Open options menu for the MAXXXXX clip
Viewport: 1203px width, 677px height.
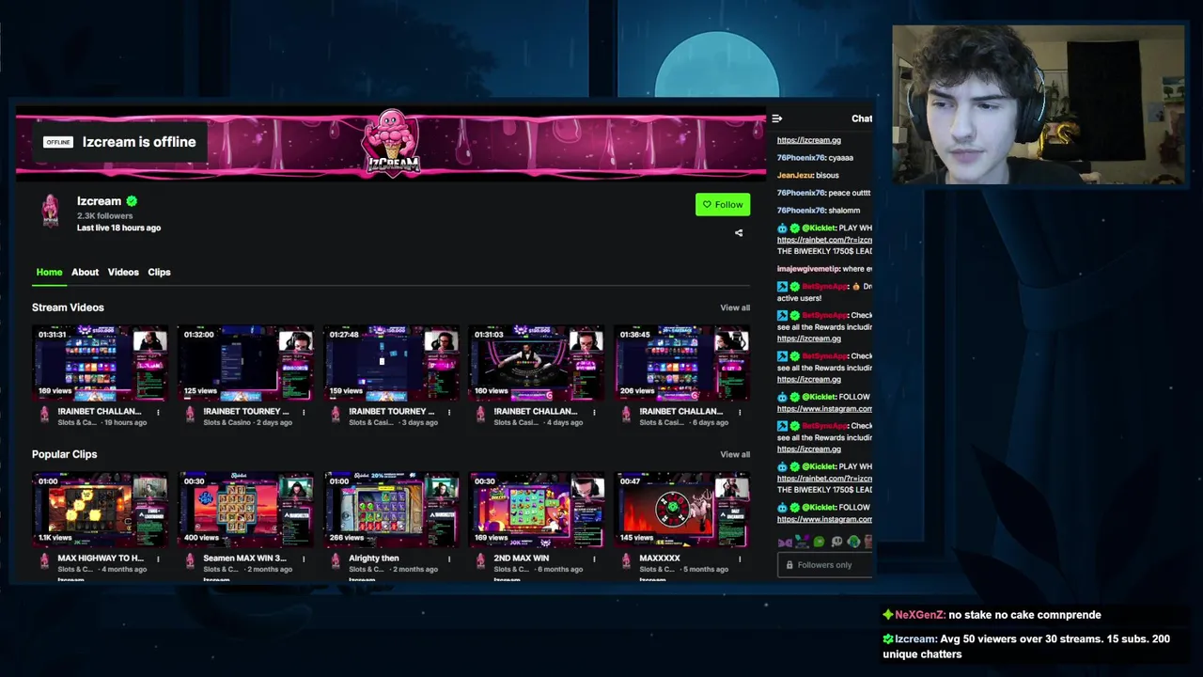740,559
